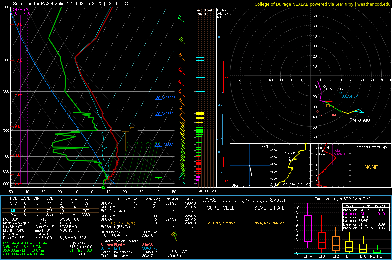Click the DCAPE = -13 value
This screenshot has width=392, height=260.
[x=14, y=234]
